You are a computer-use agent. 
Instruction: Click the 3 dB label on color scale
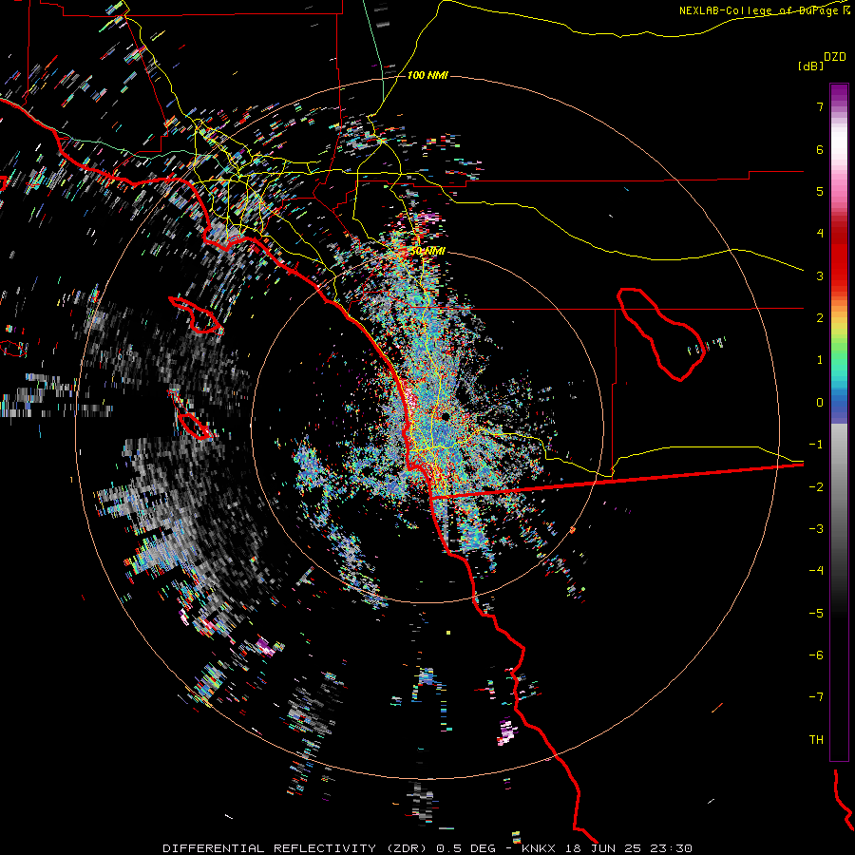pos(820,275)
